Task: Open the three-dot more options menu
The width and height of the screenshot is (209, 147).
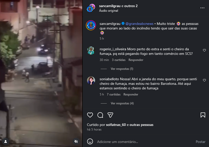Action: pos(202,8)
